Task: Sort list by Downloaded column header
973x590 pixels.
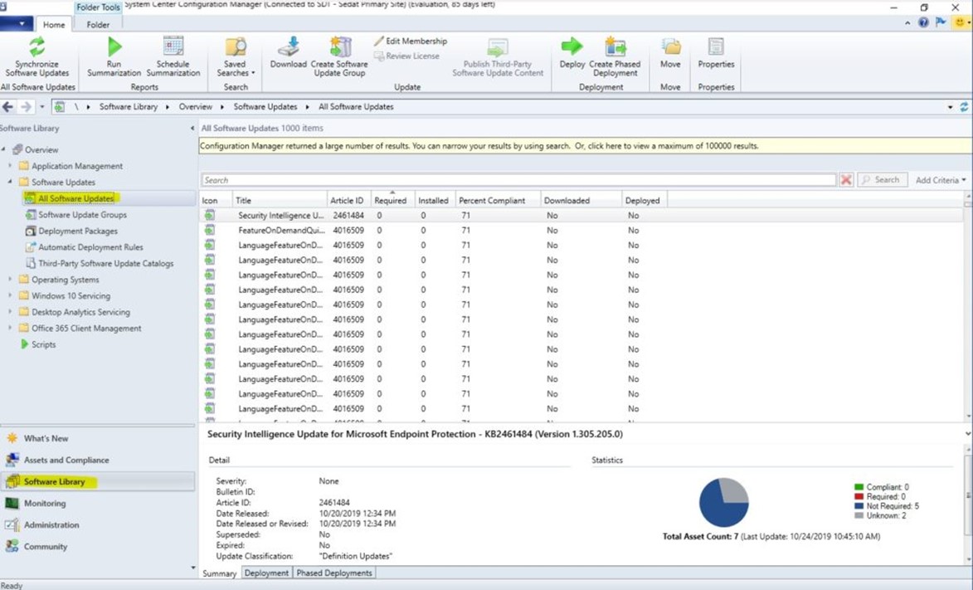Action: (x=581, y=201)
